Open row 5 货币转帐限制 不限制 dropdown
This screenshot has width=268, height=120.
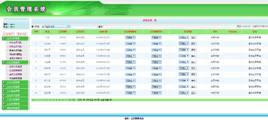click(x=156, y=62)
